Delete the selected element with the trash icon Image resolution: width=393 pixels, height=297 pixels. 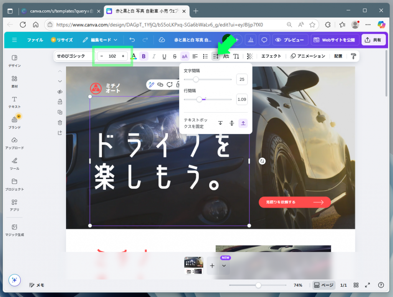pos(59,122)
